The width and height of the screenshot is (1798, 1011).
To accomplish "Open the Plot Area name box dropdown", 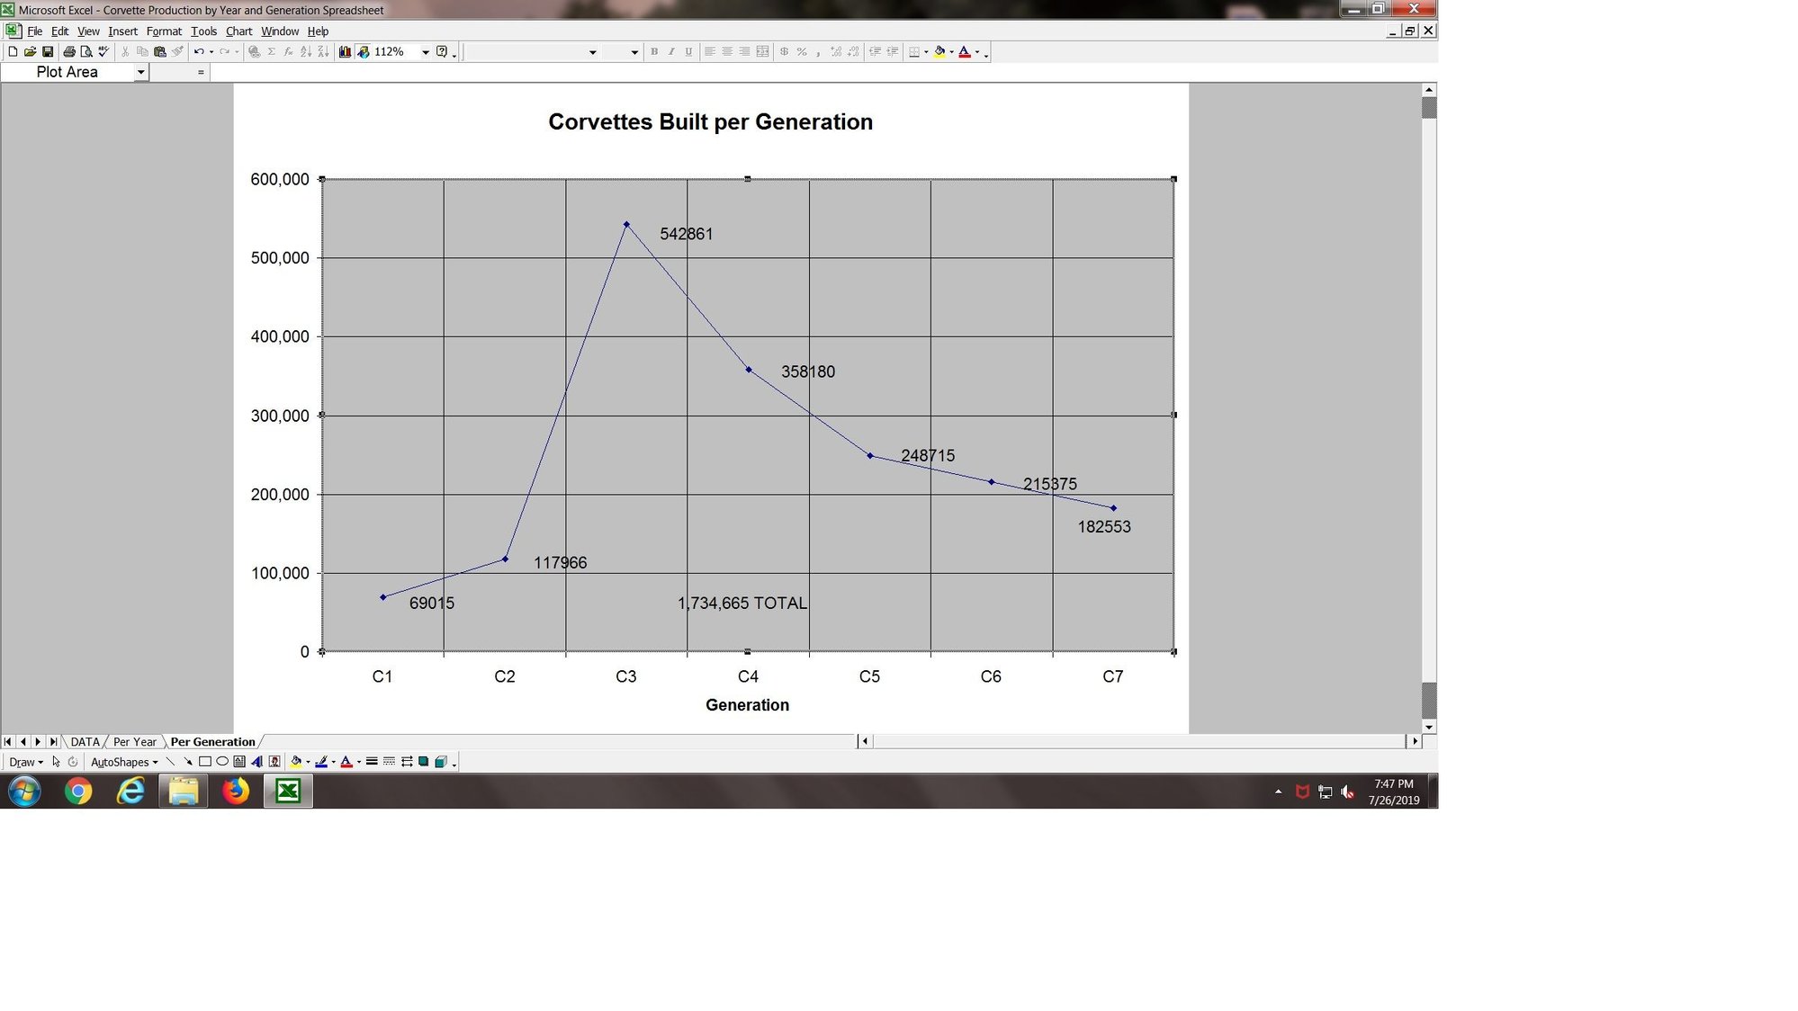I will [140, 72].
